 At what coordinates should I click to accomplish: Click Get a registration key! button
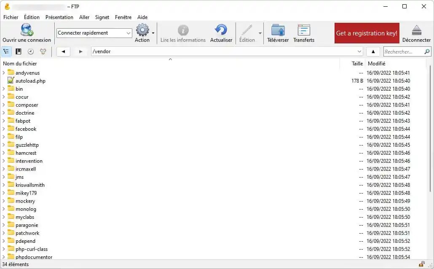click(367, 33)
